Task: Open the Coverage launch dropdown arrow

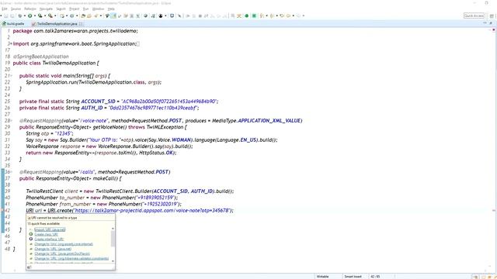Action: 45,15
